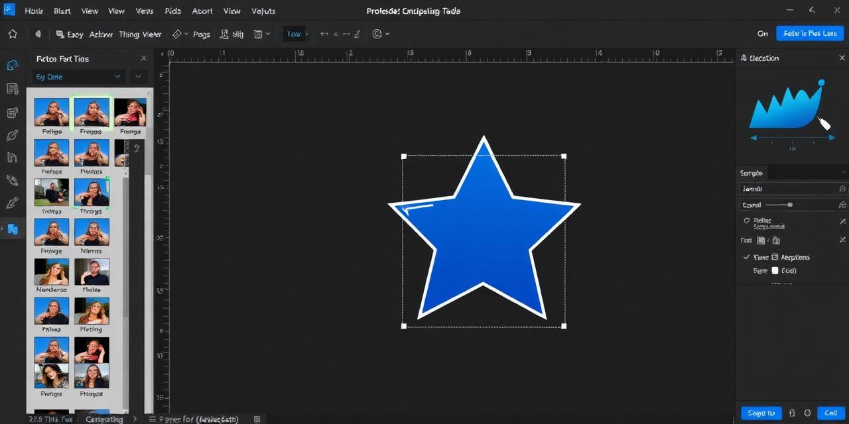
Task: Open the View menu
Action: pyautogui.click(x=90, y=11)
